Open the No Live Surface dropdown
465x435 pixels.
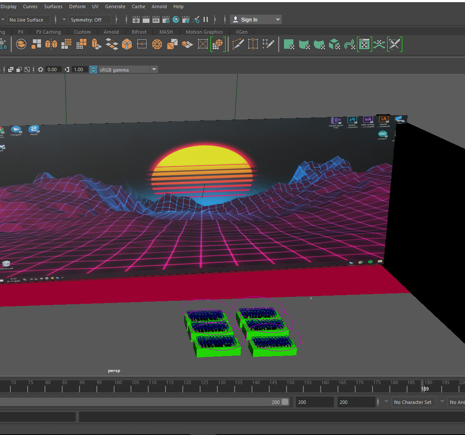tap(28, 19)
